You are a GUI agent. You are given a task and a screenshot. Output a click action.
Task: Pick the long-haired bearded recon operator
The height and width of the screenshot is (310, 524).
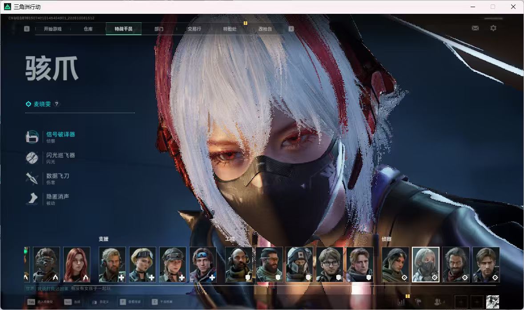click(456, 265)
